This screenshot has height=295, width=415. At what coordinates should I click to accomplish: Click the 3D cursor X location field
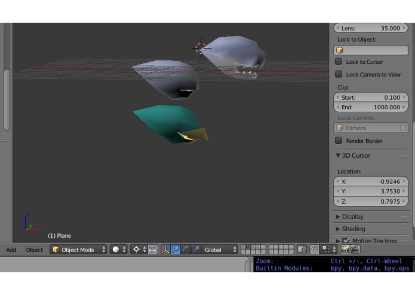(x=371, y=182)
